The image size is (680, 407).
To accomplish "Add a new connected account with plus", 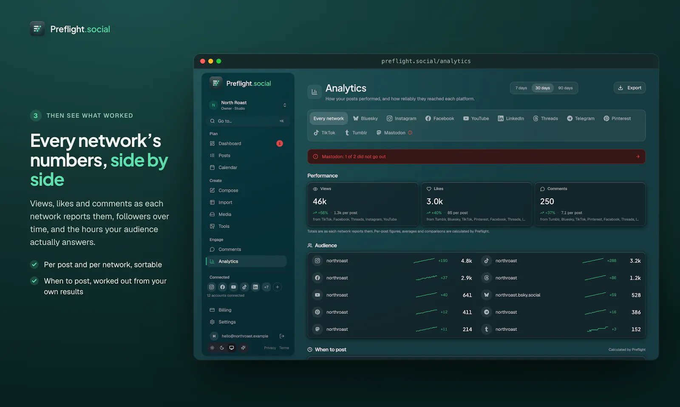I will point(278,287).
